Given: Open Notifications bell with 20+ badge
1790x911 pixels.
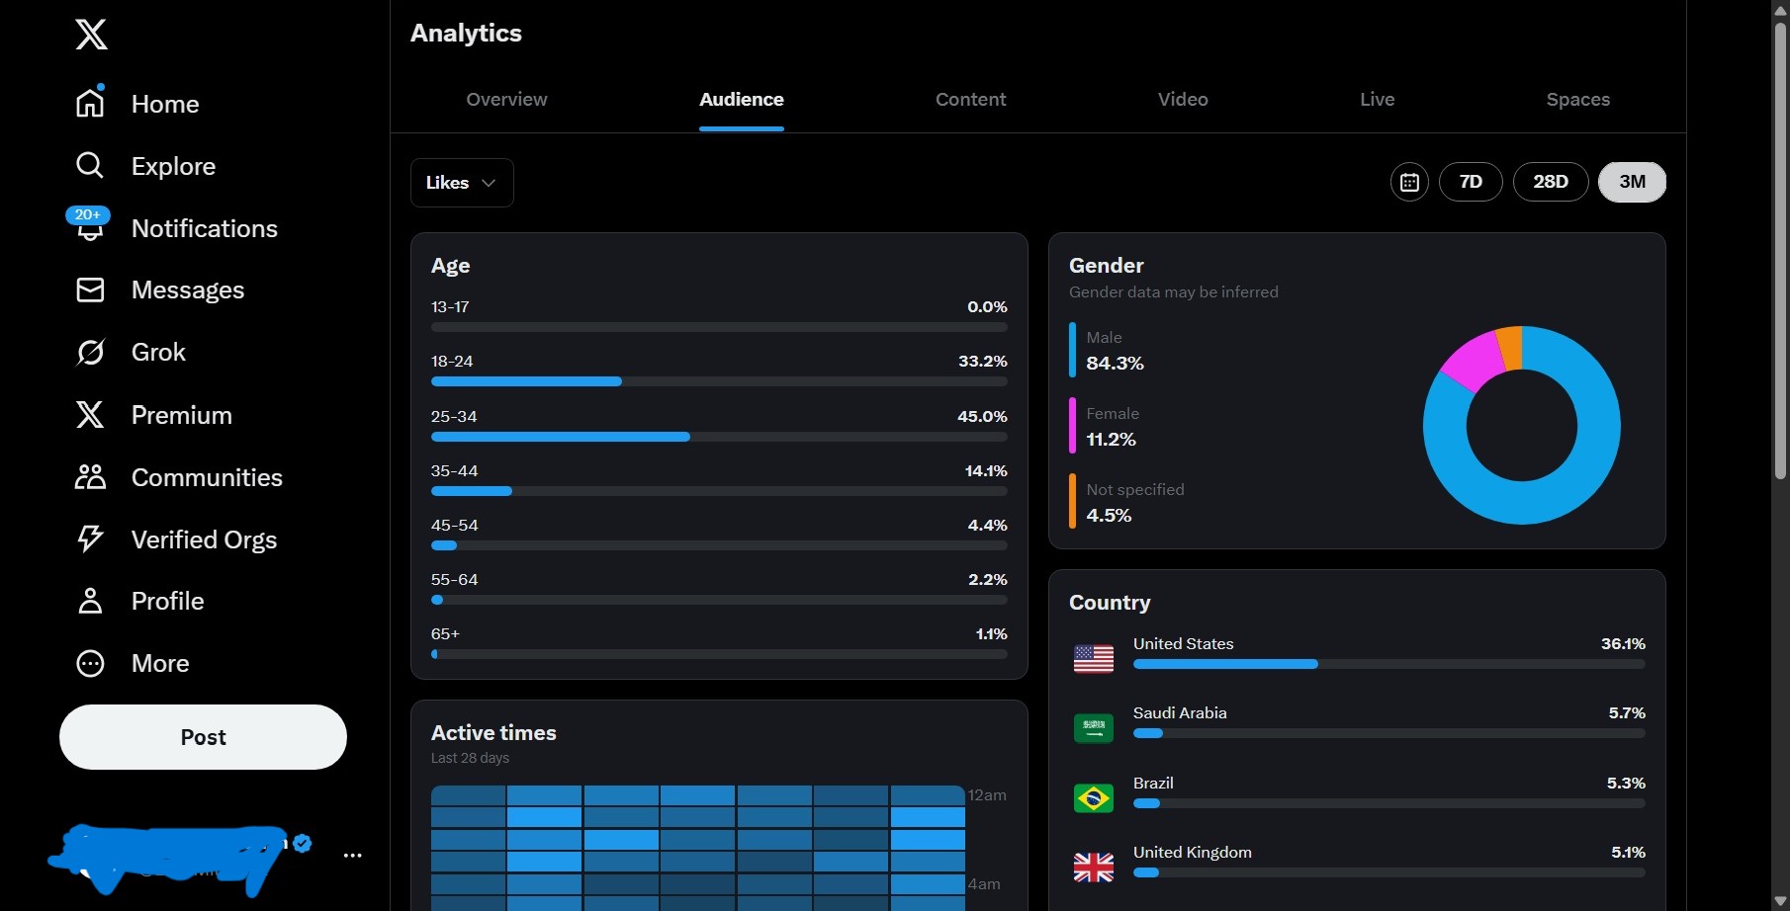Looking at the screenshot, I should click(90, 227).
